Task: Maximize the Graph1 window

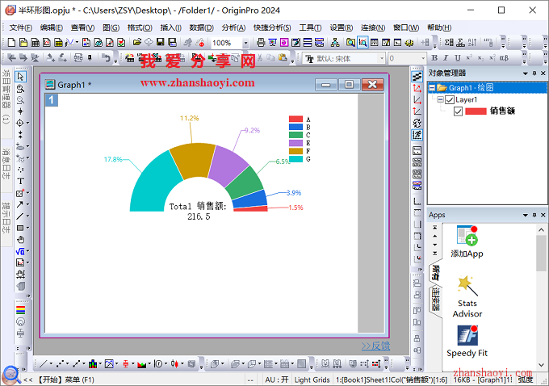Action: 349,85
